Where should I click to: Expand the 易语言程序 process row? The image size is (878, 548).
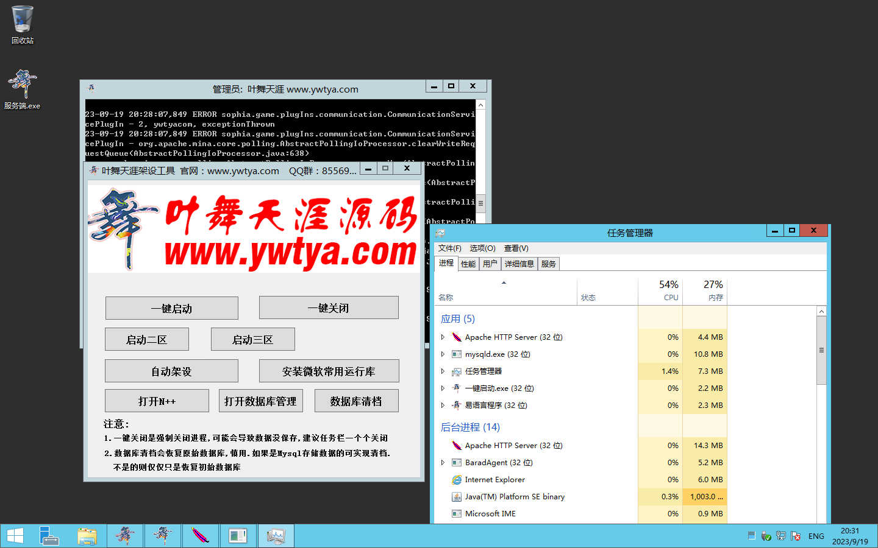[x=443, y=405]
